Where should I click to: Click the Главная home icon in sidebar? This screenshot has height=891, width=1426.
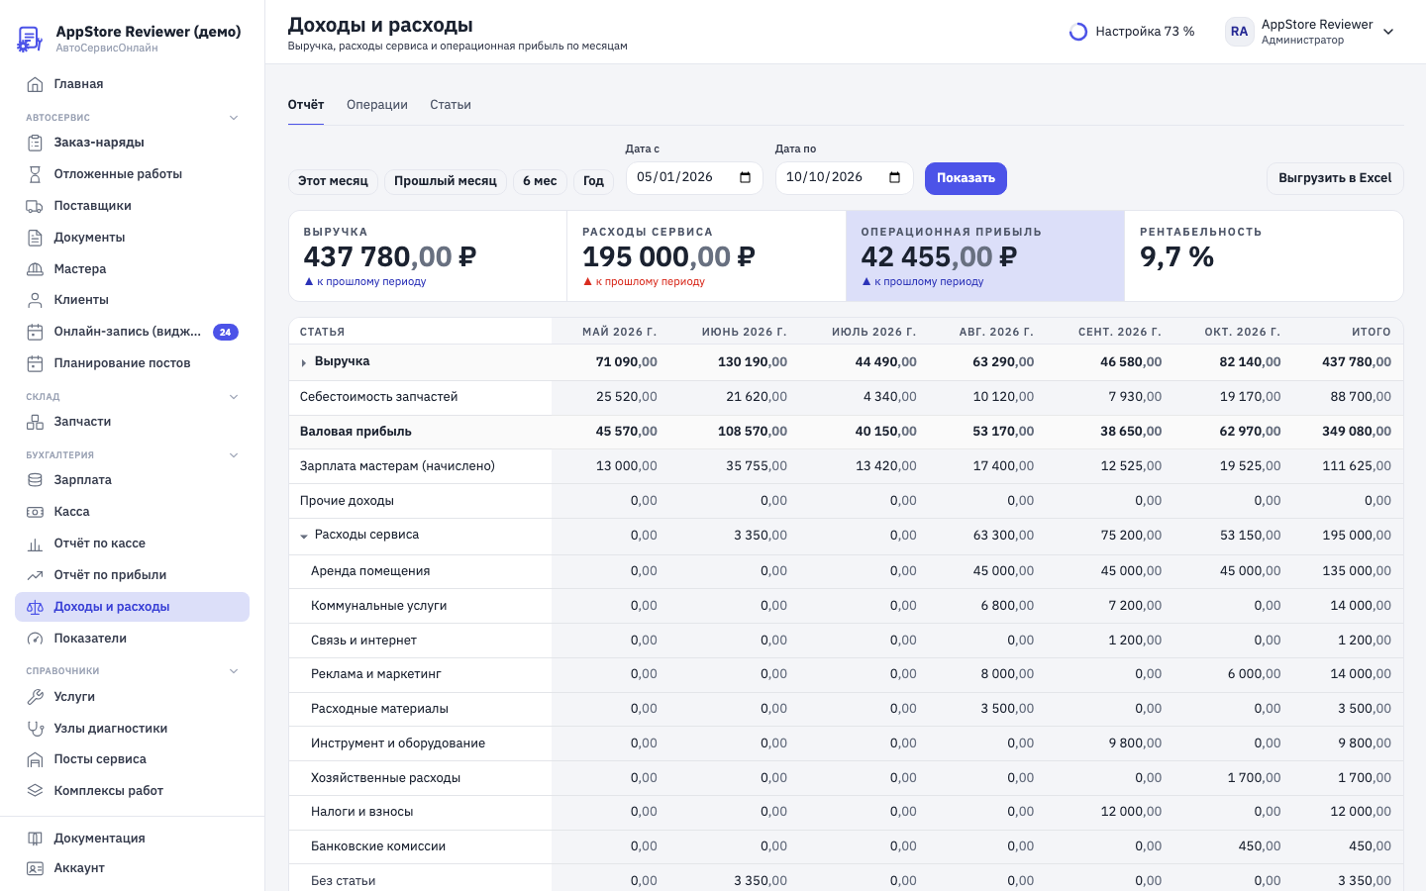35,84
